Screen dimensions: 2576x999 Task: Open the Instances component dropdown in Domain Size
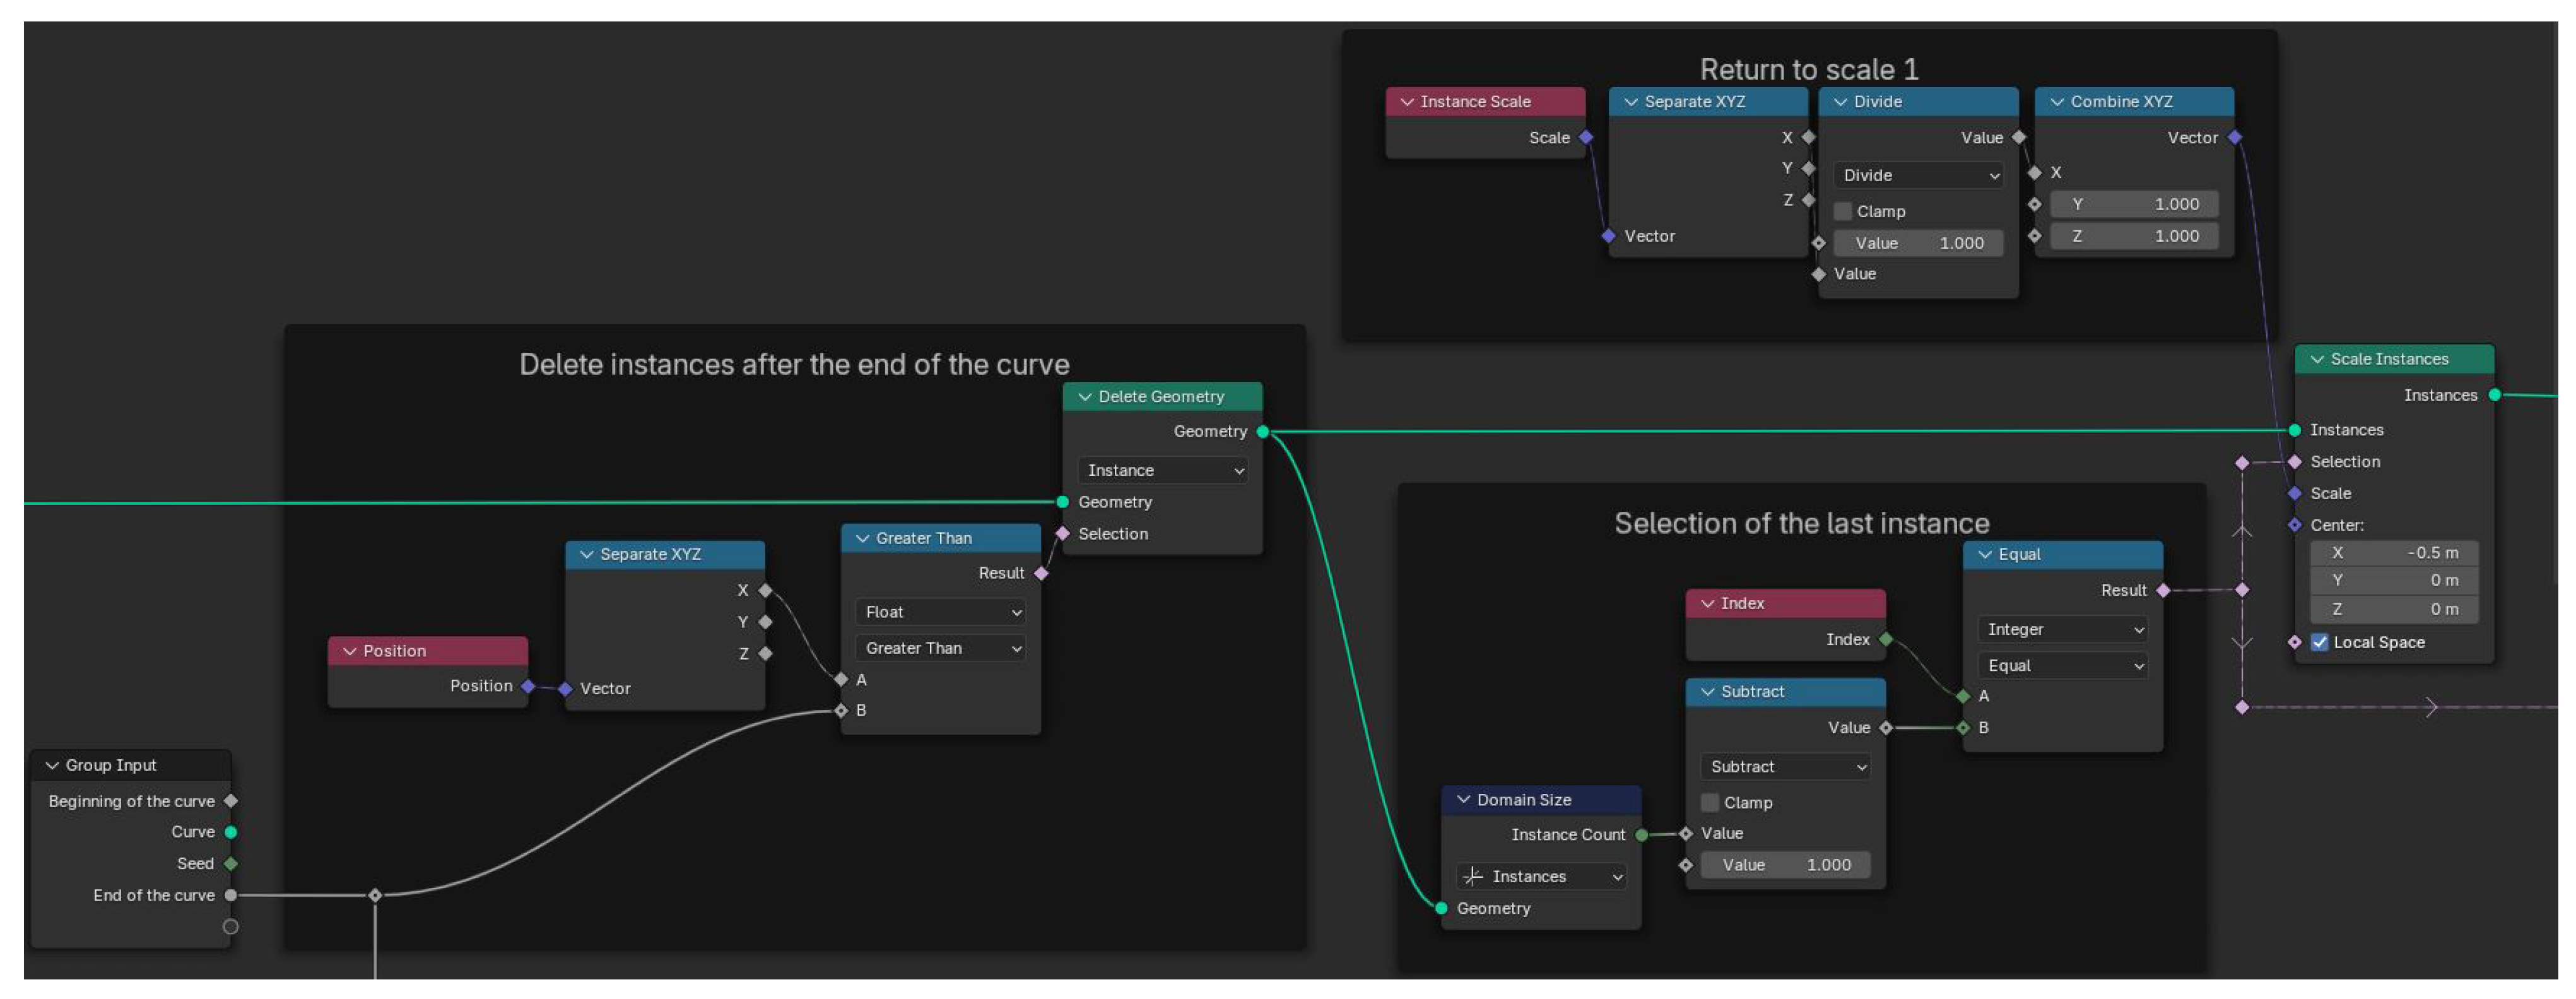click(x=1541, y=877)
